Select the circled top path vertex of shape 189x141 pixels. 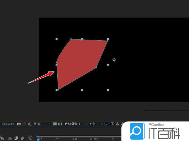(x=71, y=39)
